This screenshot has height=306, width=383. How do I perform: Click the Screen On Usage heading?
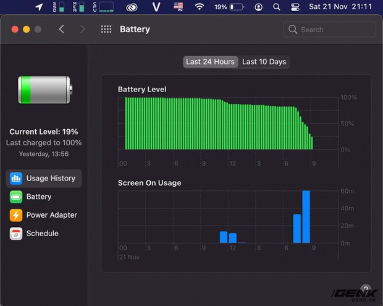tap(149, 183)
